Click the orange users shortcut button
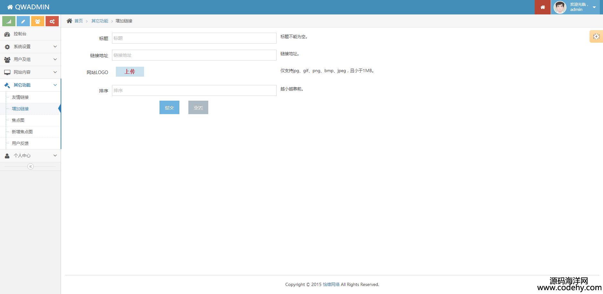This screenshot has width=603, height=294. (38, 21)
